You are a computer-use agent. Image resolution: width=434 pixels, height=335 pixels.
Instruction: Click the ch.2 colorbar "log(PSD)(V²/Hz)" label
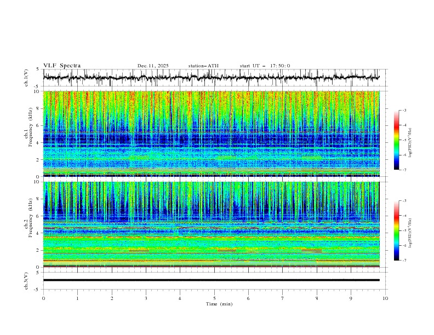(410, 233)
